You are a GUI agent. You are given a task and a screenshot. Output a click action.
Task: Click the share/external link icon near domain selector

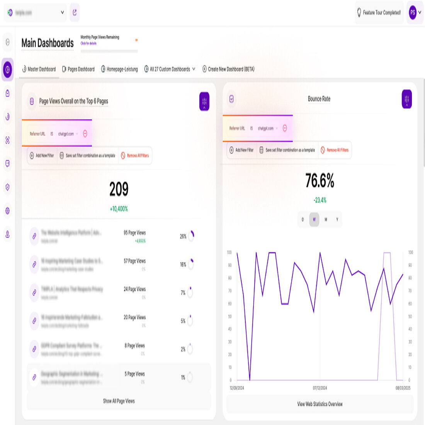pos(75,13)
